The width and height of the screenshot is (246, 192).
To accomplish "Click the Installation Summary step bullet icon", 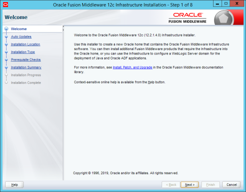I will 6,67.
